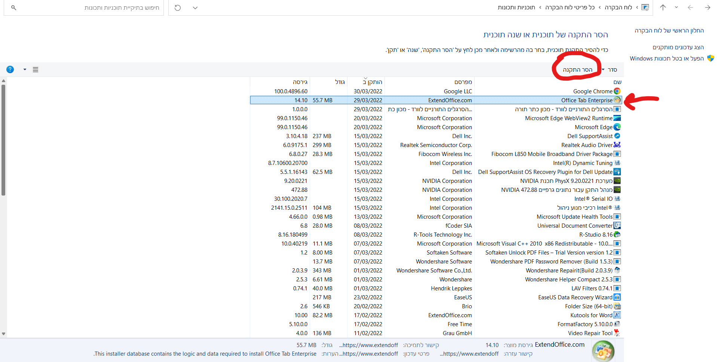Select the R-Studio 8.16 icon

click(x=617, y=234)
